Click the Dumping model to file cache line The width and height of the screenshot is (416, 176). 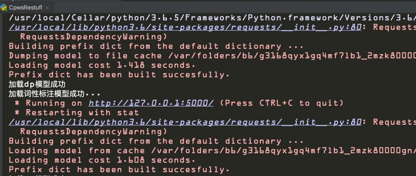tap(212, 56)
